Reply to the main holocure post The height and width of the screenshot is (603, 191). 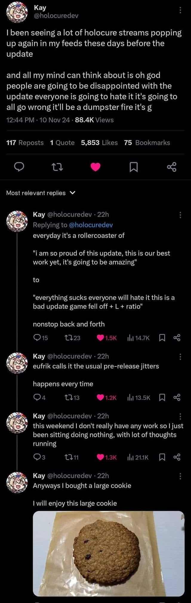pyautogui.click(x=19, y=167)
